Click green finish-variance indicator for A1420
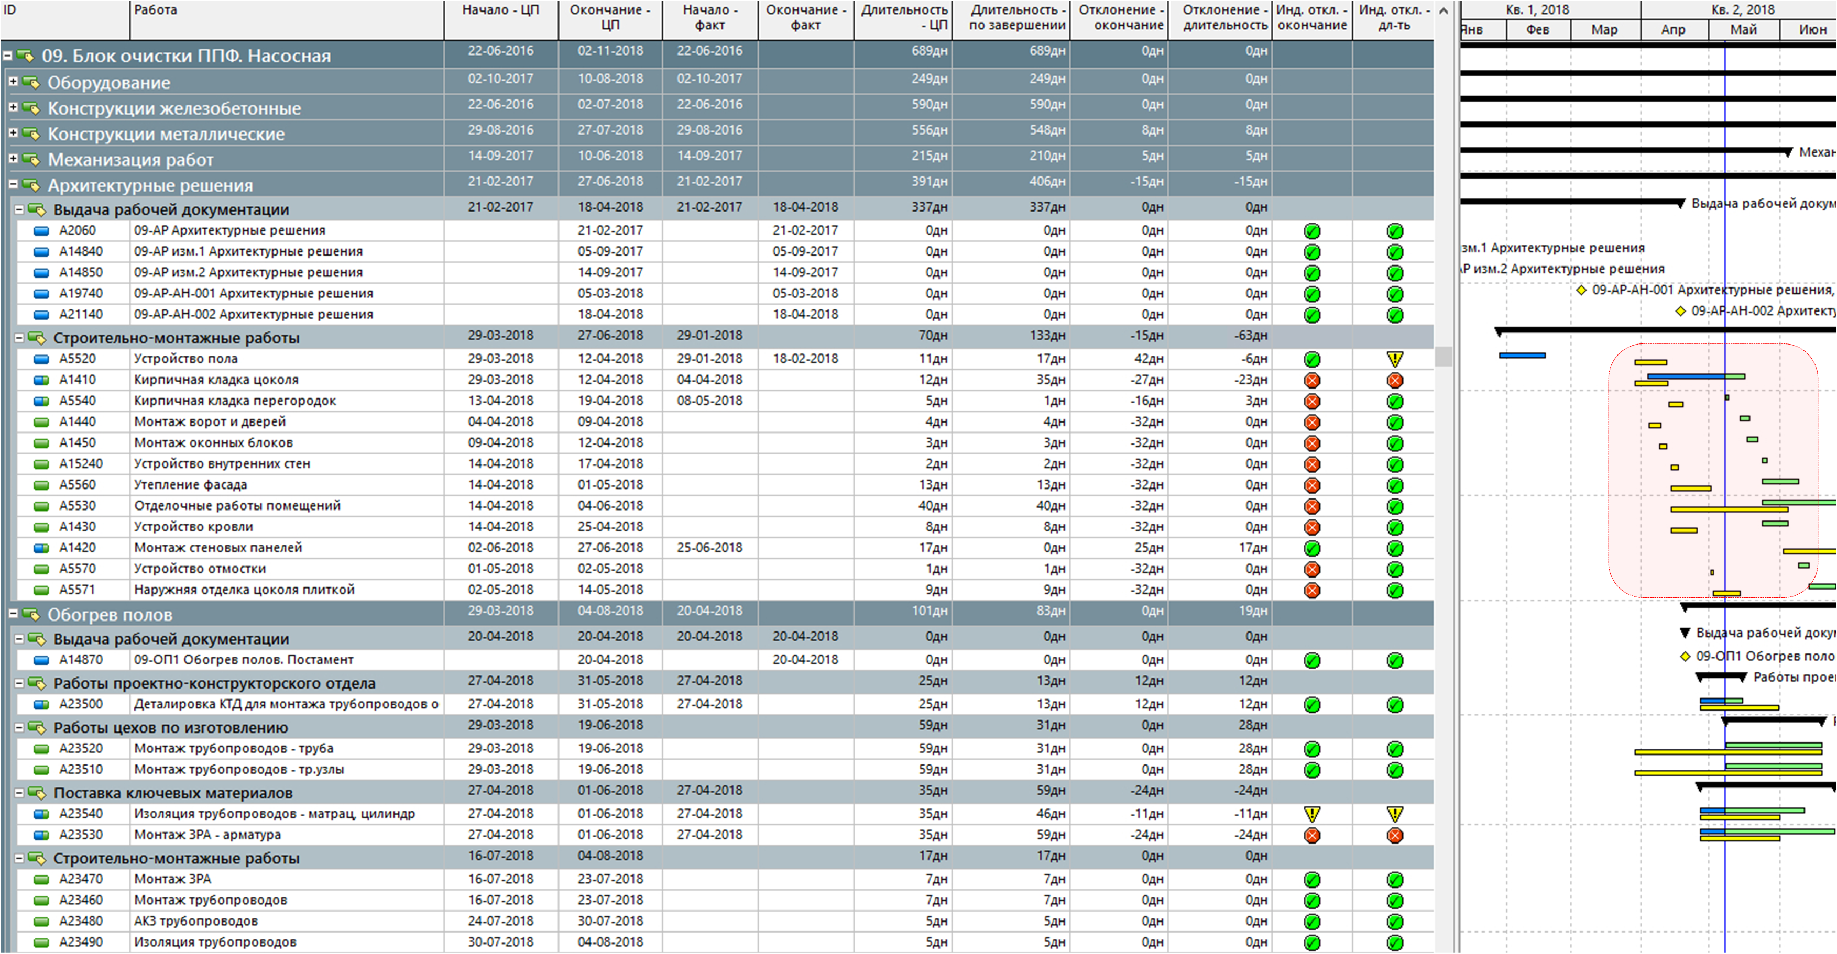1837x954 pixels. tap(1311, 549)
